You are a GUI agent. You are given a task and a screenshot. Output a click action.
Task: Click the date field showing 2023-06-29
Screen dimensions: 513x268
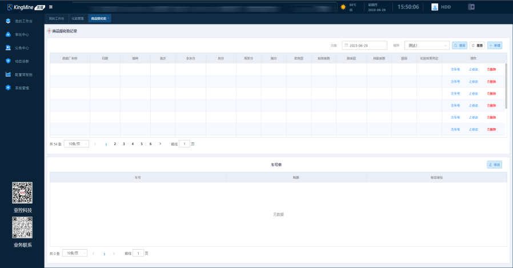tap(364, 46)
